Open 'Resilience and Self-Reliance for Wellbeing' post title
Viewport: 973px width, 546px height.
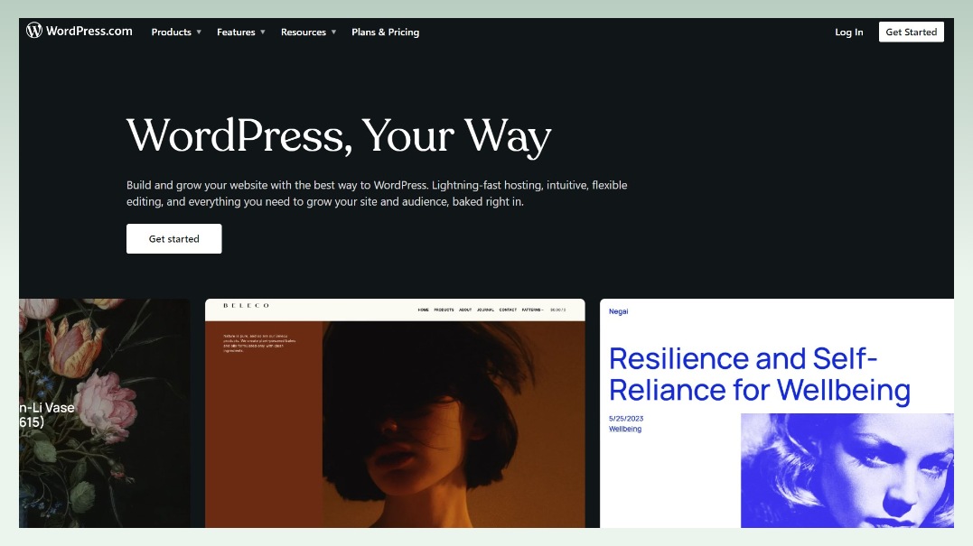[760, 375]
